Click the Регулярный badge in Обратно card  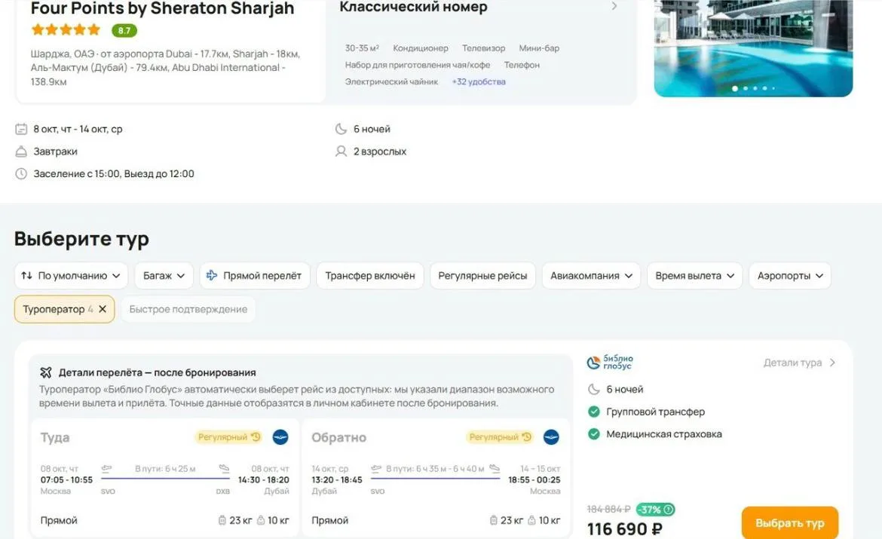click(501, 437)
